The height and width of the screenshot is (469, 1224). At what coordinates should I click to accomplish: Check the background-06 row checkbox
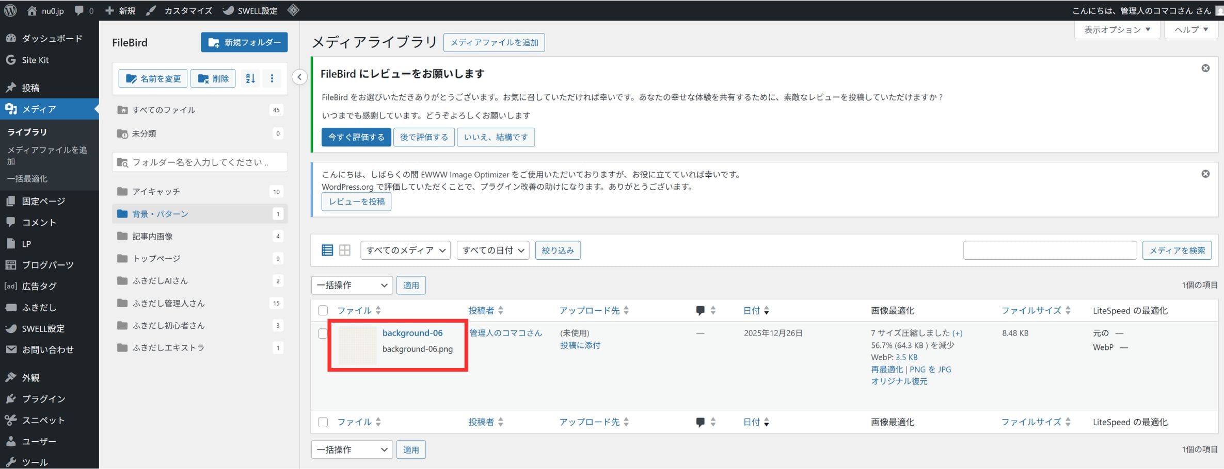click(x=323, y=333)
